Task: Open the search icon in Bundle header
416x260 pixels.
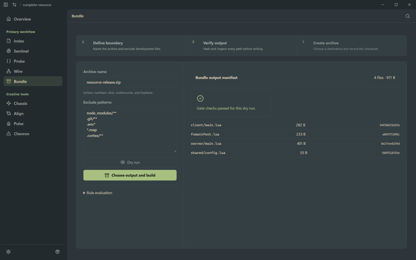Action: pos(408,16)
